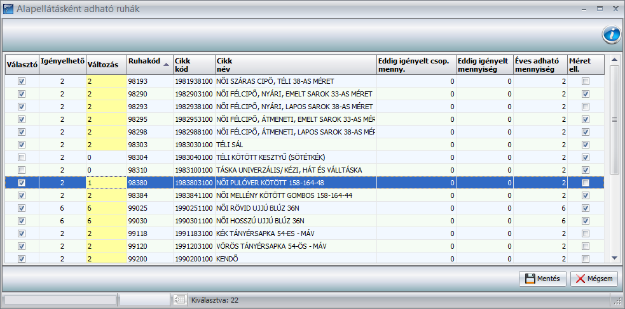Click Eddig igényelt csop. menny. header
625x309 pixels.
click(416, 65)
